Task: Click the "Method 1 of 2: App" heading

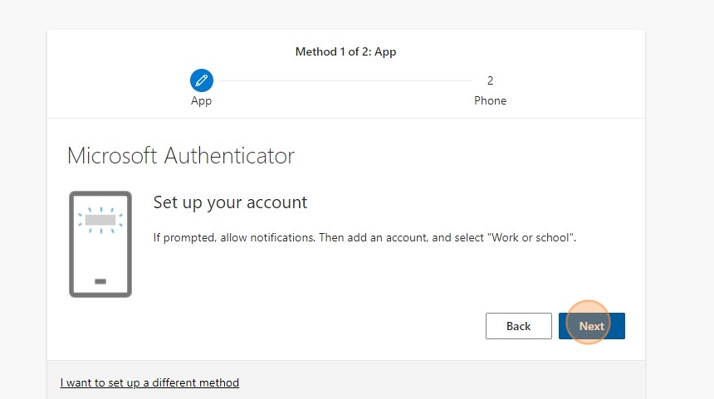Action: (345, 52)
